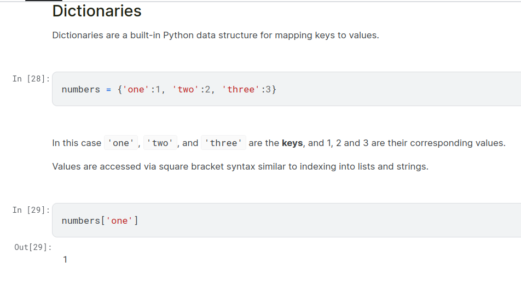
Task: Click the 'two' string key in cell 28
Action: coord(186,89)
